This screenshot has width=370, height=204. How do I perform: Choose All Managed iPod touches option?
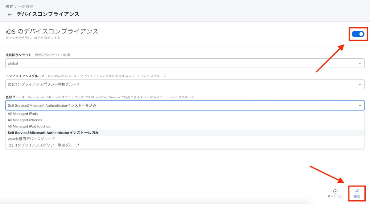pyautogui.click(x=29, y=126)
